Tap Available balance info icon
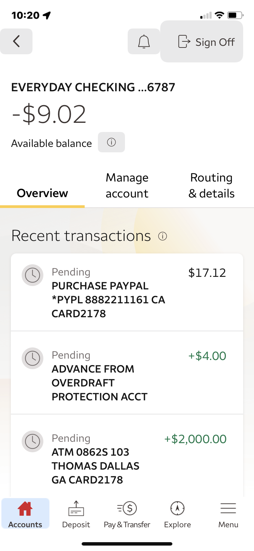The height and width of the screenshot is (551, 254). click(x=111, y=142)
